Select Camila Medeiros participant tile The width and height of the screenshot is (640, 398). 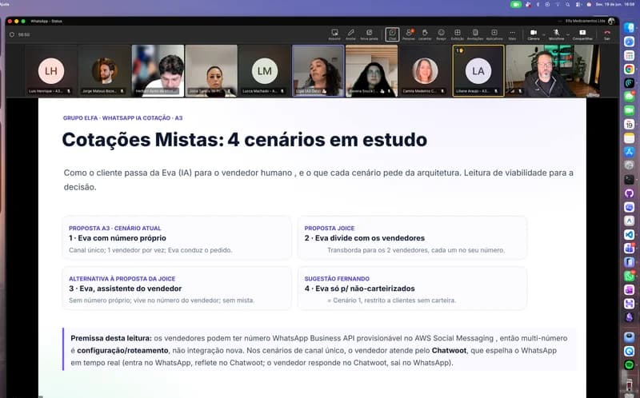point(425,70)
